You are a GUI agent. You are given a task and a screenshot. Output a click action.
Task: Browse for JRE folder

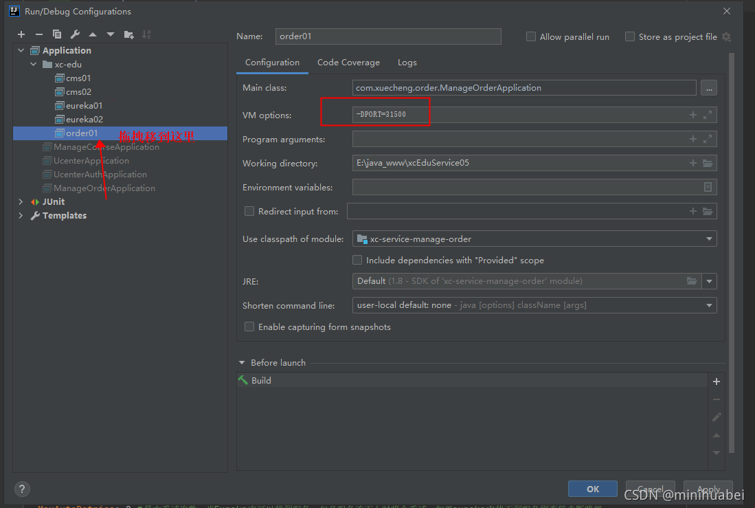click(692, 281)
